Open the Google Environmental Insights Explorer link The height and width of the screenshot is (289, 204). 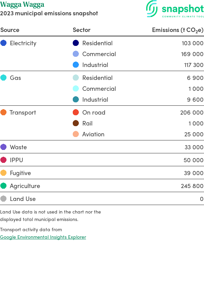[x=43, y=237]
